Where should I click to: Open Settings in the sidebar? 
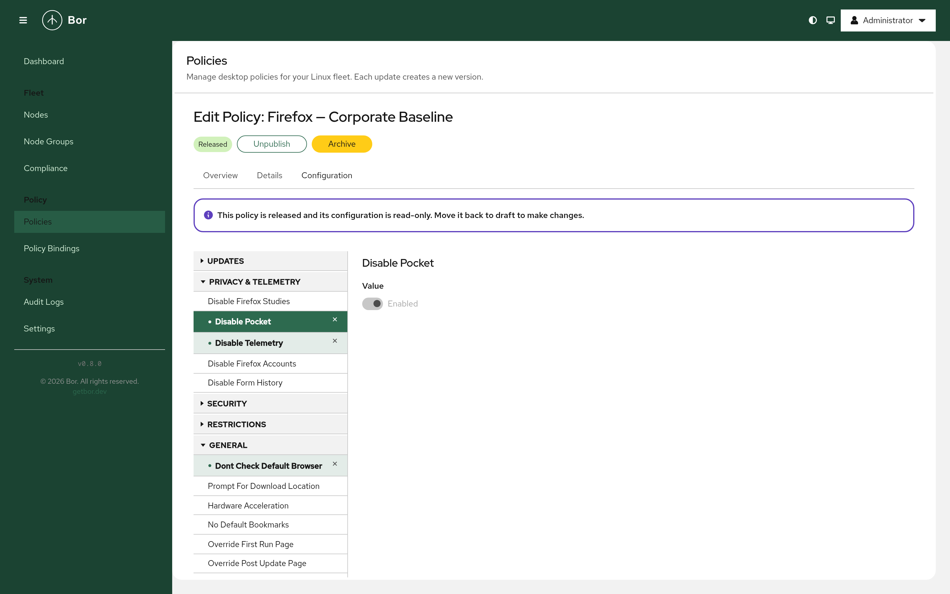coord(89,328)
